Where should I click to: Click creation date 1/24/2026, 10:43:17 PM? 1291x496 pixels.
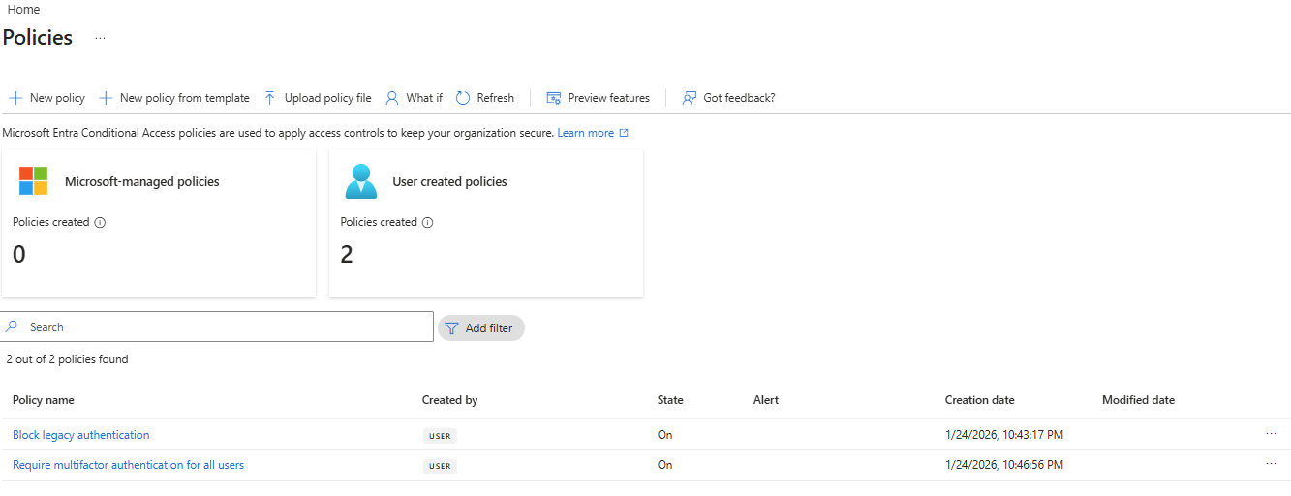(1004, 435)
